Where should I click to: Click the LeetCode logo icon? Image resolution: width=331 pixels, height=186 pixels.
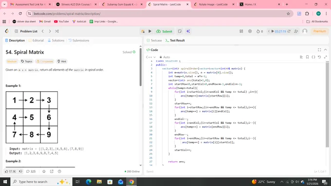pos(7,31)
